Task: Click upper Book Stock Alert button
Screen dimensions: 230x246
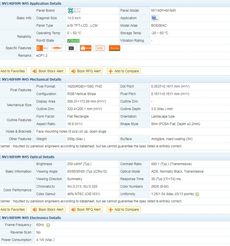Action: pos(48,71)
